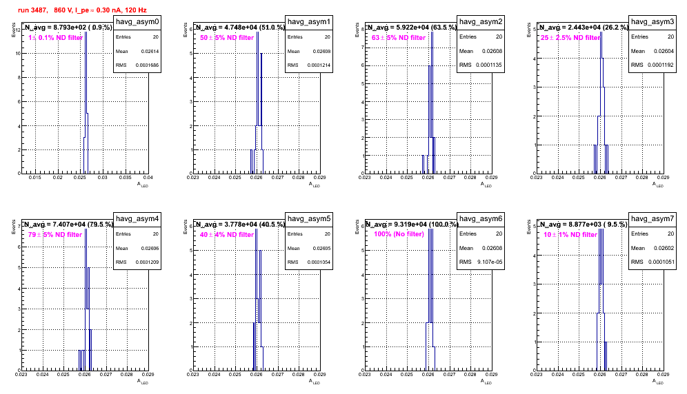Select the havg_asym0 stats box title

[x=137, y=22]
